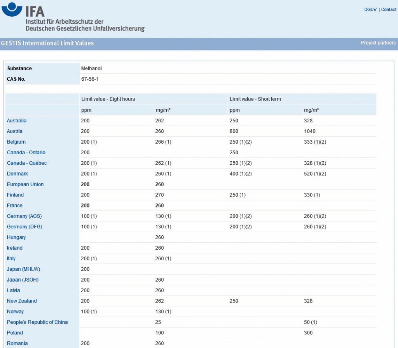Select the Australia country link
Screen dimensions: 398x348
(x=17, y=121)
